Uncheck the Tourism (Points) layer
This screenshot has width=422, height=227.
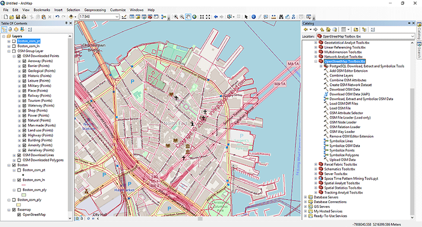tap(24, 101)
